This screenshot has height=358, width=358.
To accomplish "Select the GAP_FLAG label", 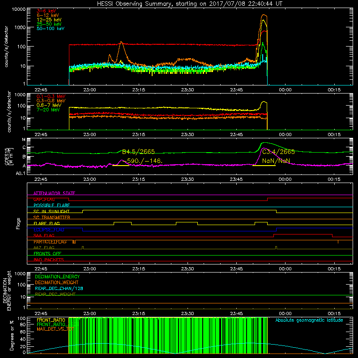I will tap(44, 199).
